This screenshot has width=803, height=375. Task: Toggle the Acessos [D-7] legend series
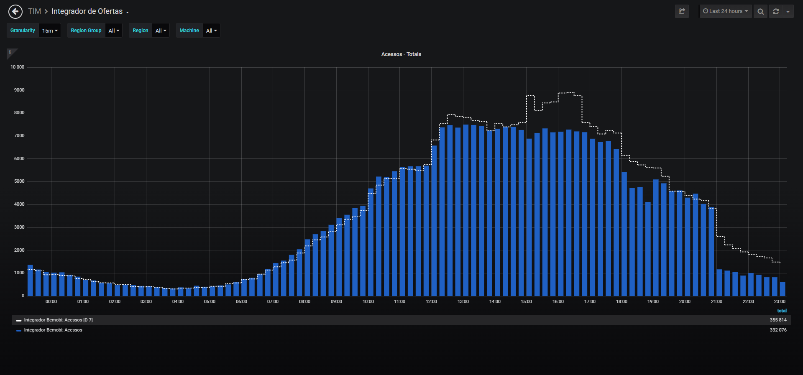[x=58, y=320]
